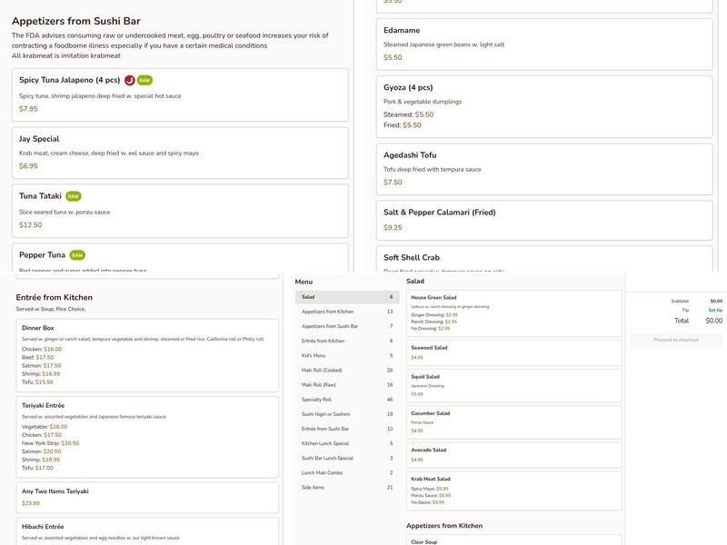Choose the Gyoza (4 pcs) item

point(543,107)
